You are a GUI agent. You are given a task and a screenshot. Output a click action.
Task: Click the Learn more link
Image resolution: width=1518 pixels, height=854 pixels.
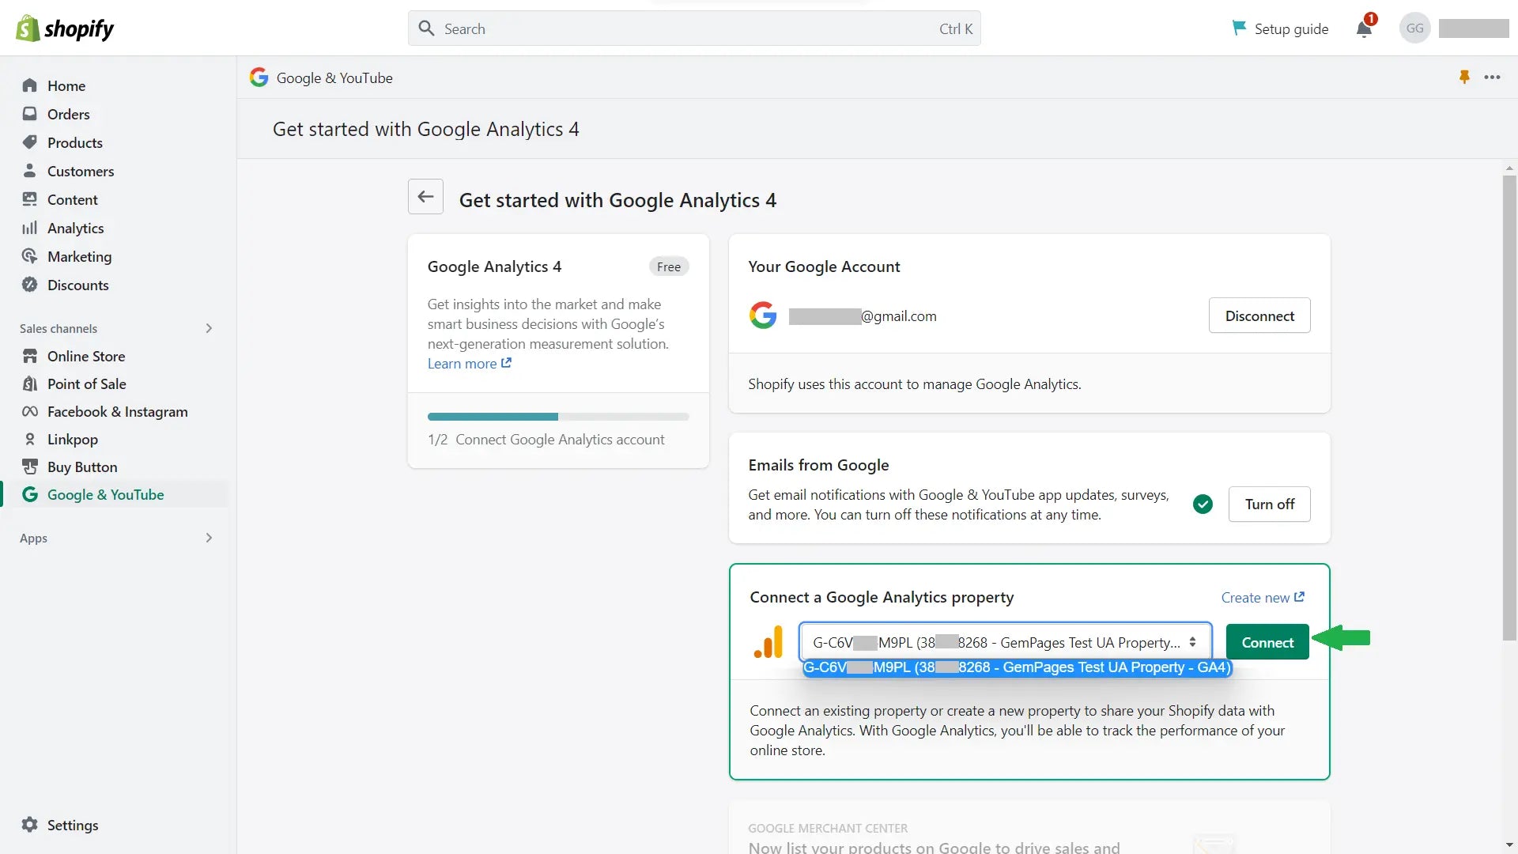point(461,363)
